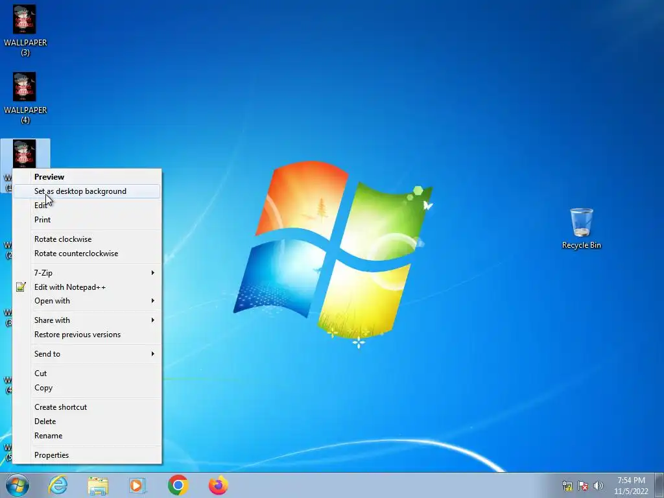Open Windows Explorer from the taskbar

tap(99, 485)
